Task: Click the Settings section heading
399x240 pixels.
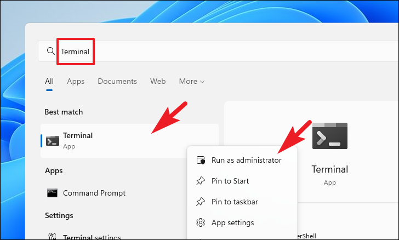Action: click(x=59, y=215)
